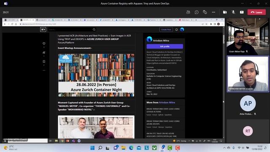This screenshot has height=152, width=270.
Task: Reload the shared browser page
Action: click(x=12, y=24)
